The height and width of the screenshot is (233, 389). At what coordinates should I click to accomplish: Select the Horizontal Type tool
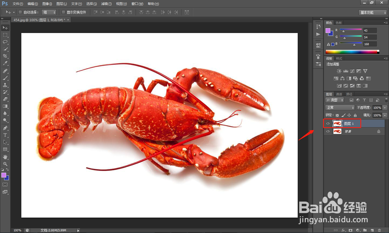pos(5,135)
